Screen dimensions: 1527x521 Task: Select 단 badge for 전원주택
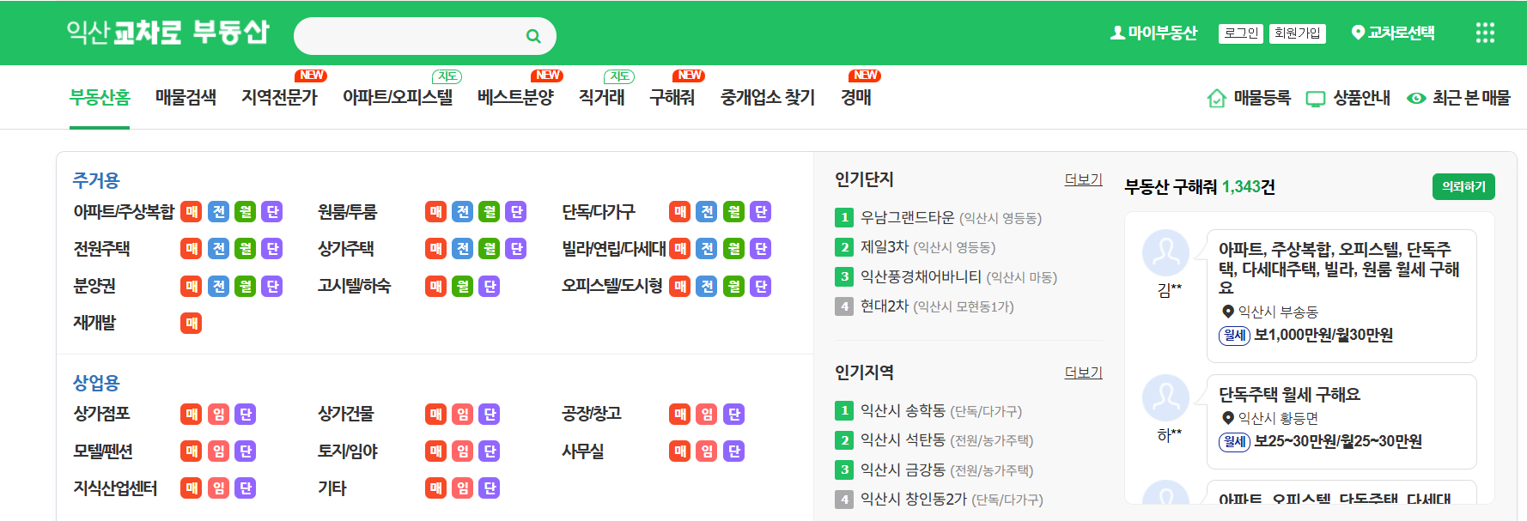(x=272, y=249)
